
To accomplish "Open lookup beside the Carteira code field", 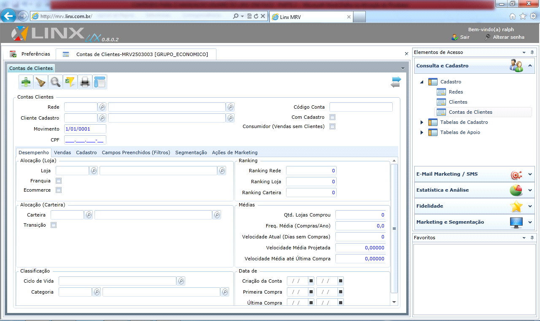I will point(89,215).
